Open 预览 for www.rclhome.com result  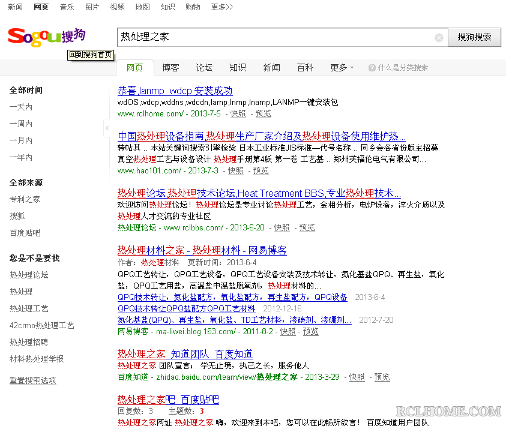pyautogui.click(x=264, y=114)
